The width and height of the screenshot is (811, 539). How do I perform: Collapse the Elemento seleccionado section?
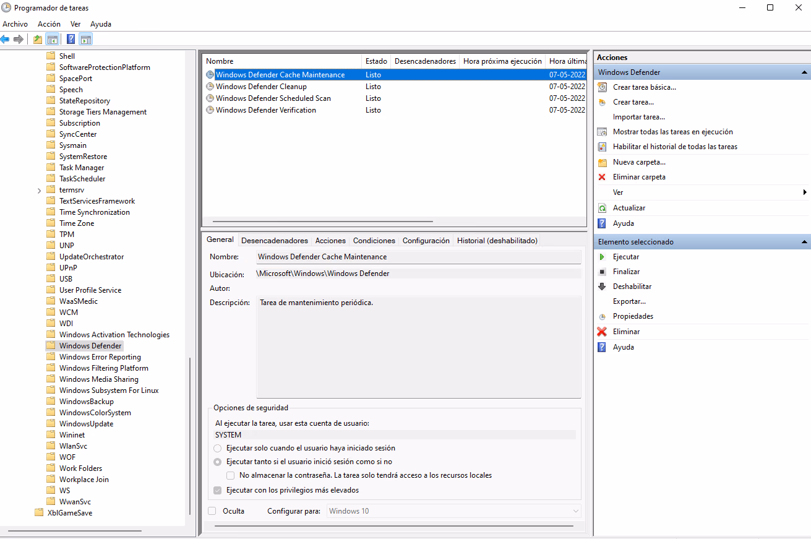click(804, 242)
